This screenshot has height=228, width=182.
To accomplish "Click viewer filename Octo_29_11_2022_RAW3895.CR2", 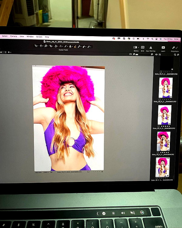I will [69, 172].
